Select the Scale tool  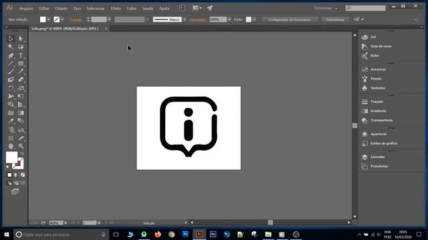pos(21,88)
